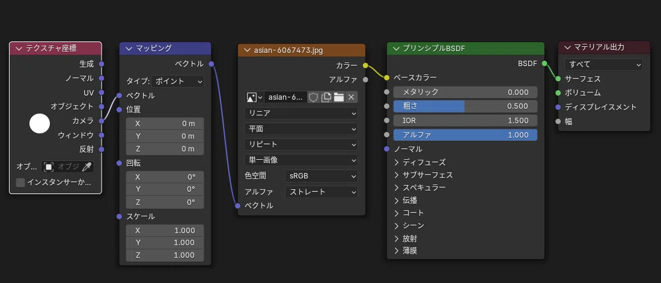This screenshot has width=661, height=283.
Task: Click the IOR value field
Action: click(465, 121)
